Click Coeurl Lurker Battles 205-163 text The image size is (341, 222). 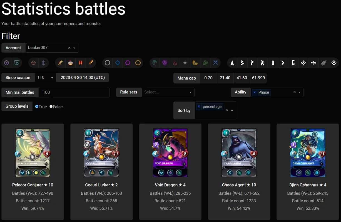(101, 193)
